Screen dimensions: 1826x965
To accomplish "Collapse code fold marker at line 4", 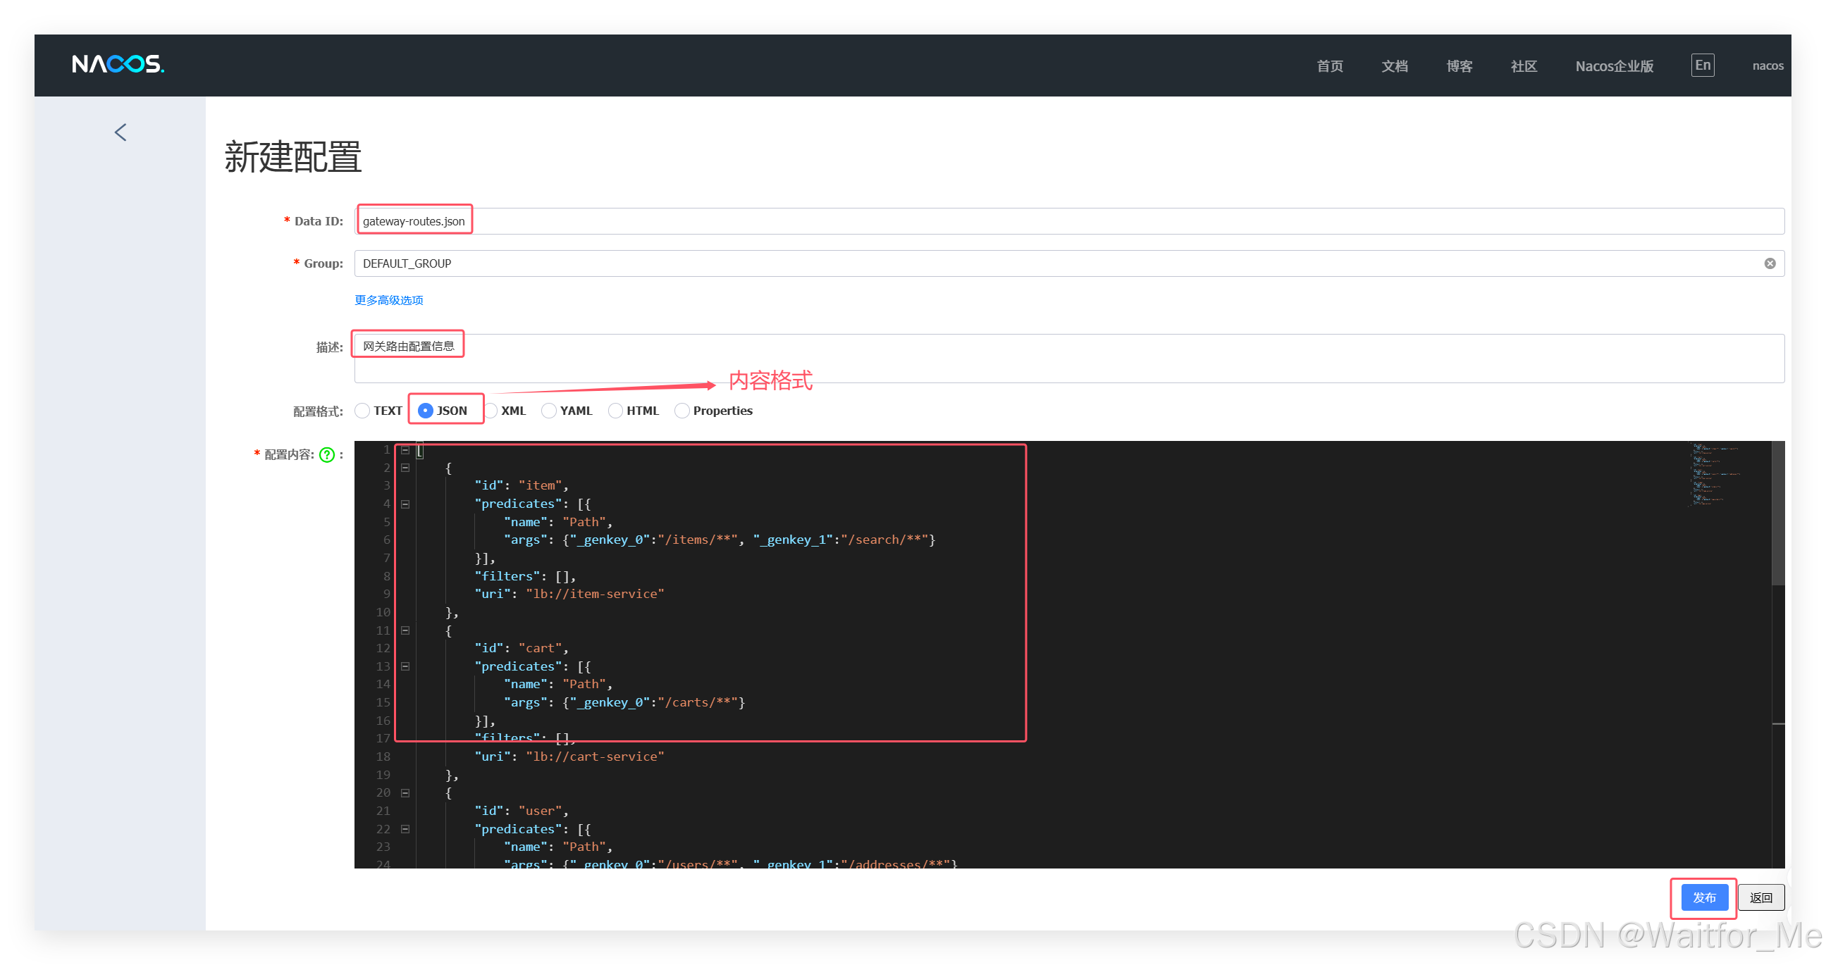I will click(x=405, y=504).
